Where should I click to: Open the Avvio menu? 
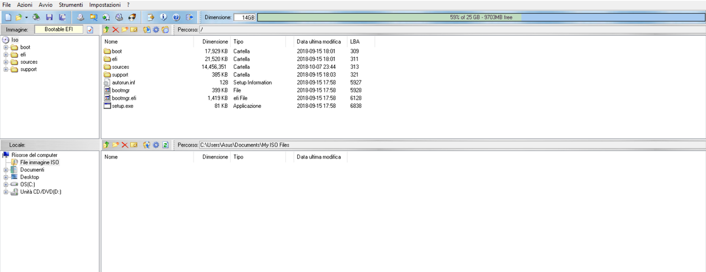45,4
